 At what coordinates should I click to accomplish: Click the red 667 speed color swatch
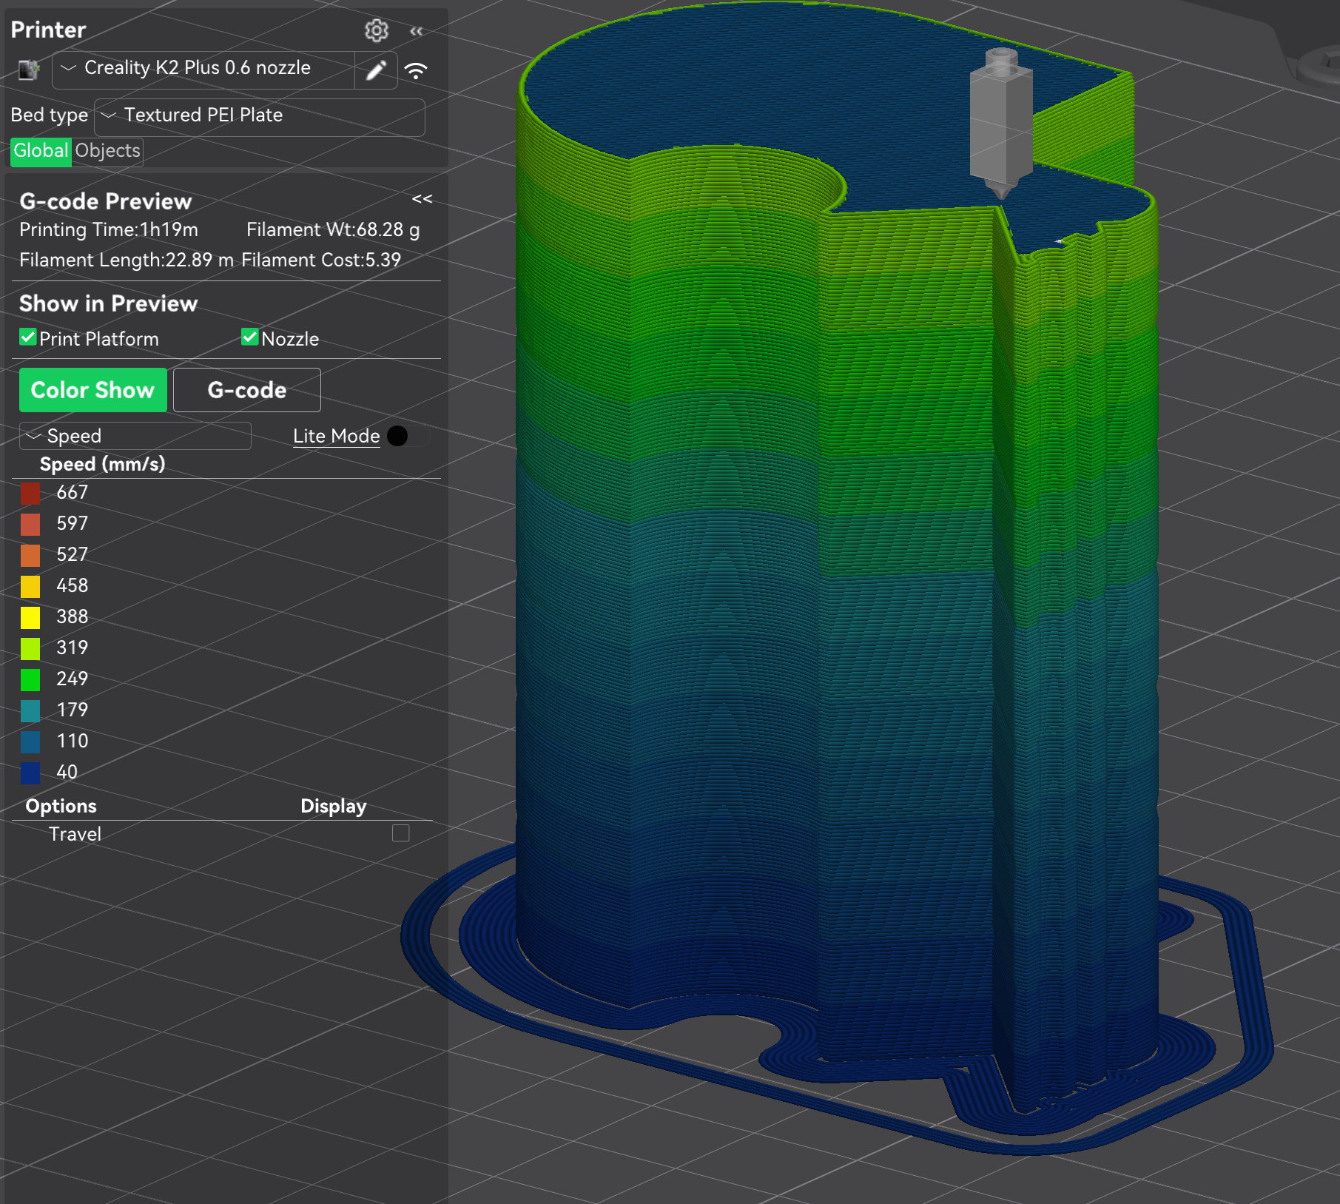tap(30, 493)
